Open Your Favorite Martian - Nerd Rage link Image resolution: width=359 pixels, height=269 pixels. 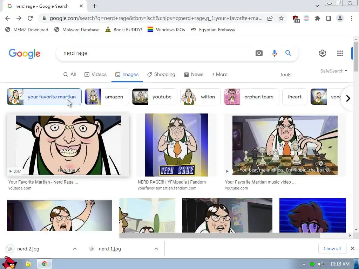[43, 182]
